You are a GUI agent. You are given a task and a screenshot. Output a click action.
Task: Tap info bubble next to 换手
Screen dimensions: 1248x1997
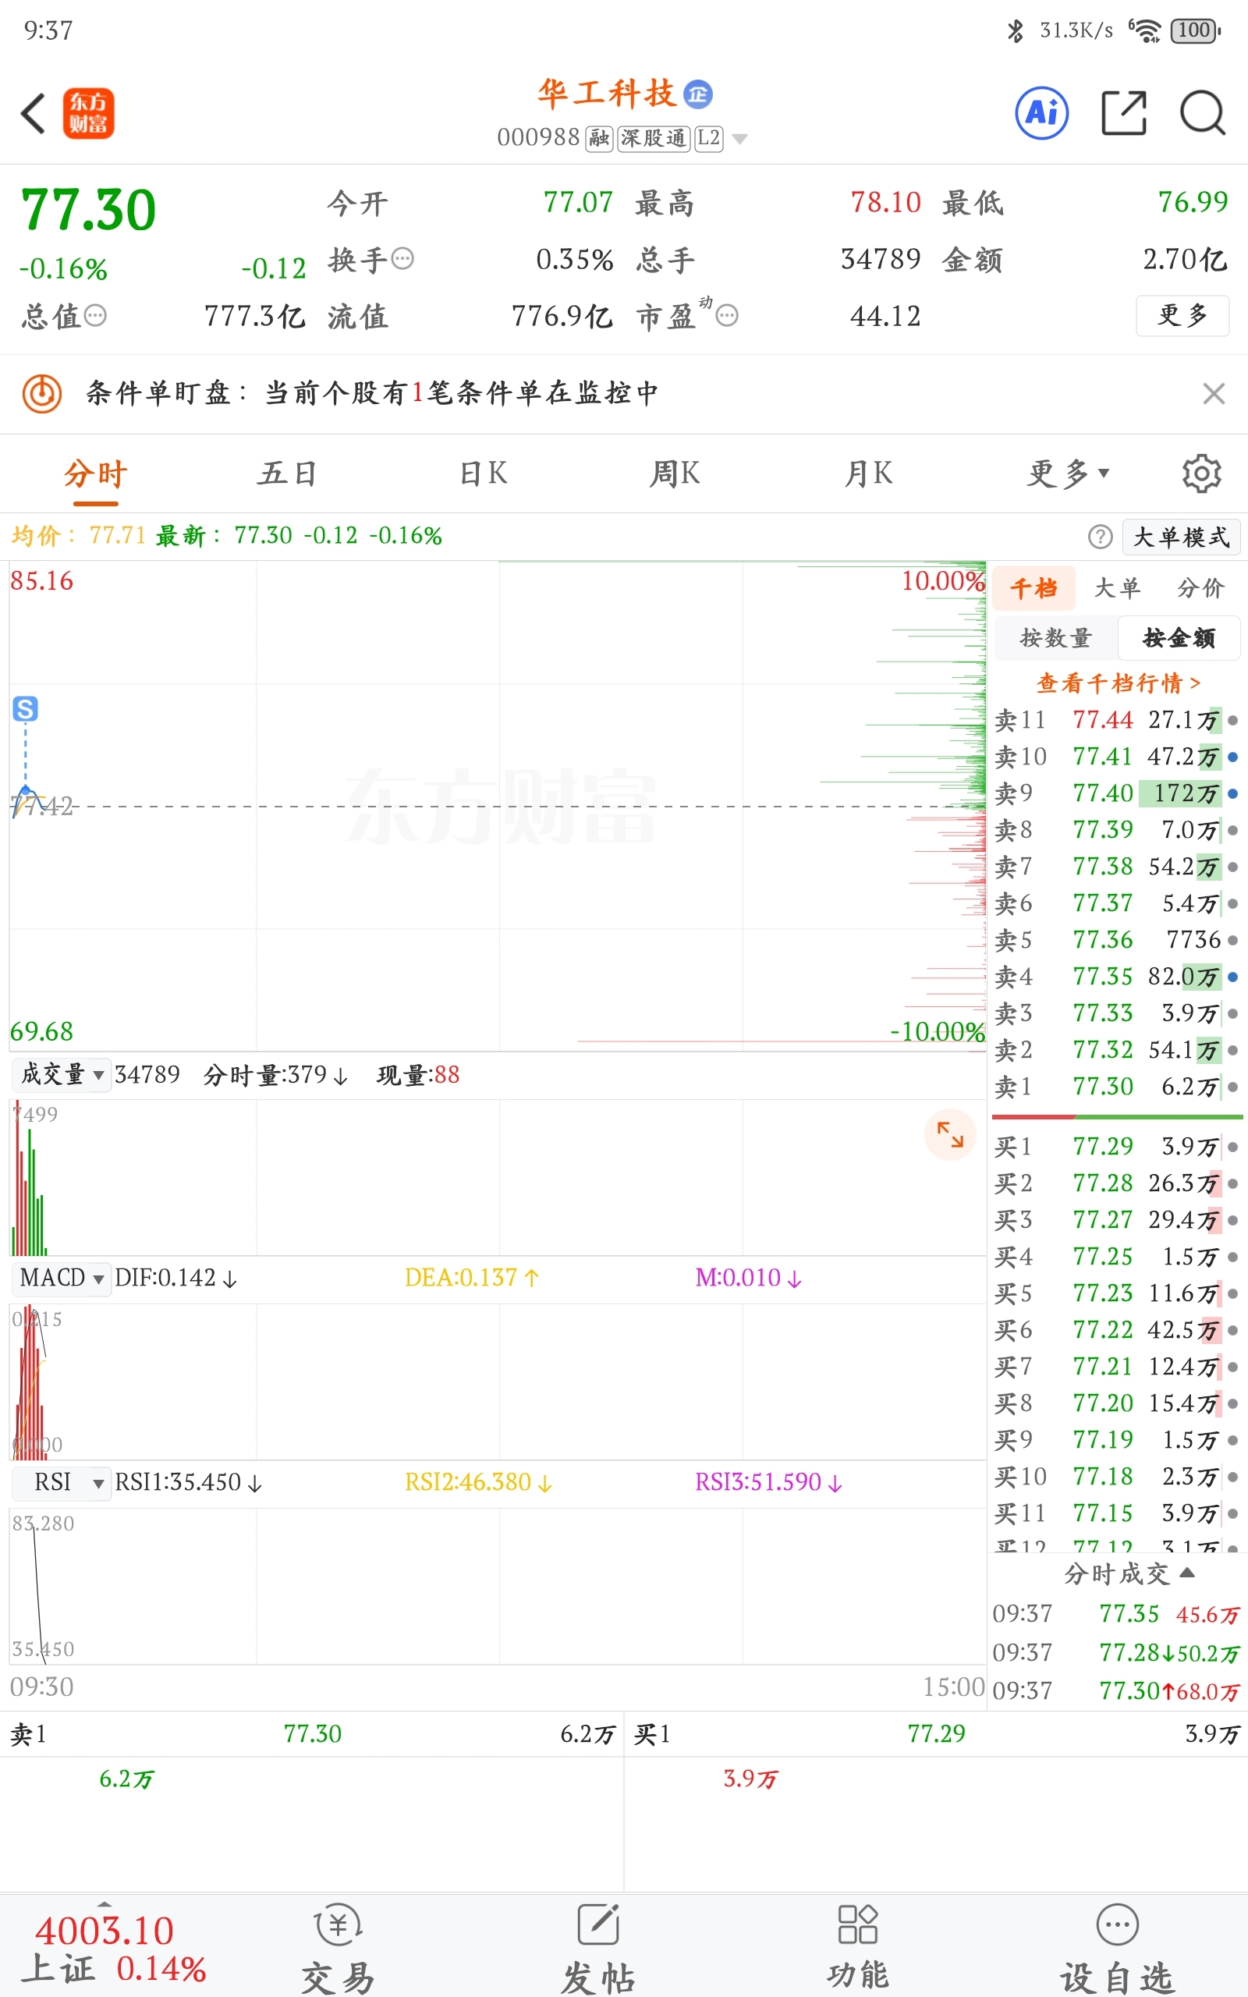point(402,259)
